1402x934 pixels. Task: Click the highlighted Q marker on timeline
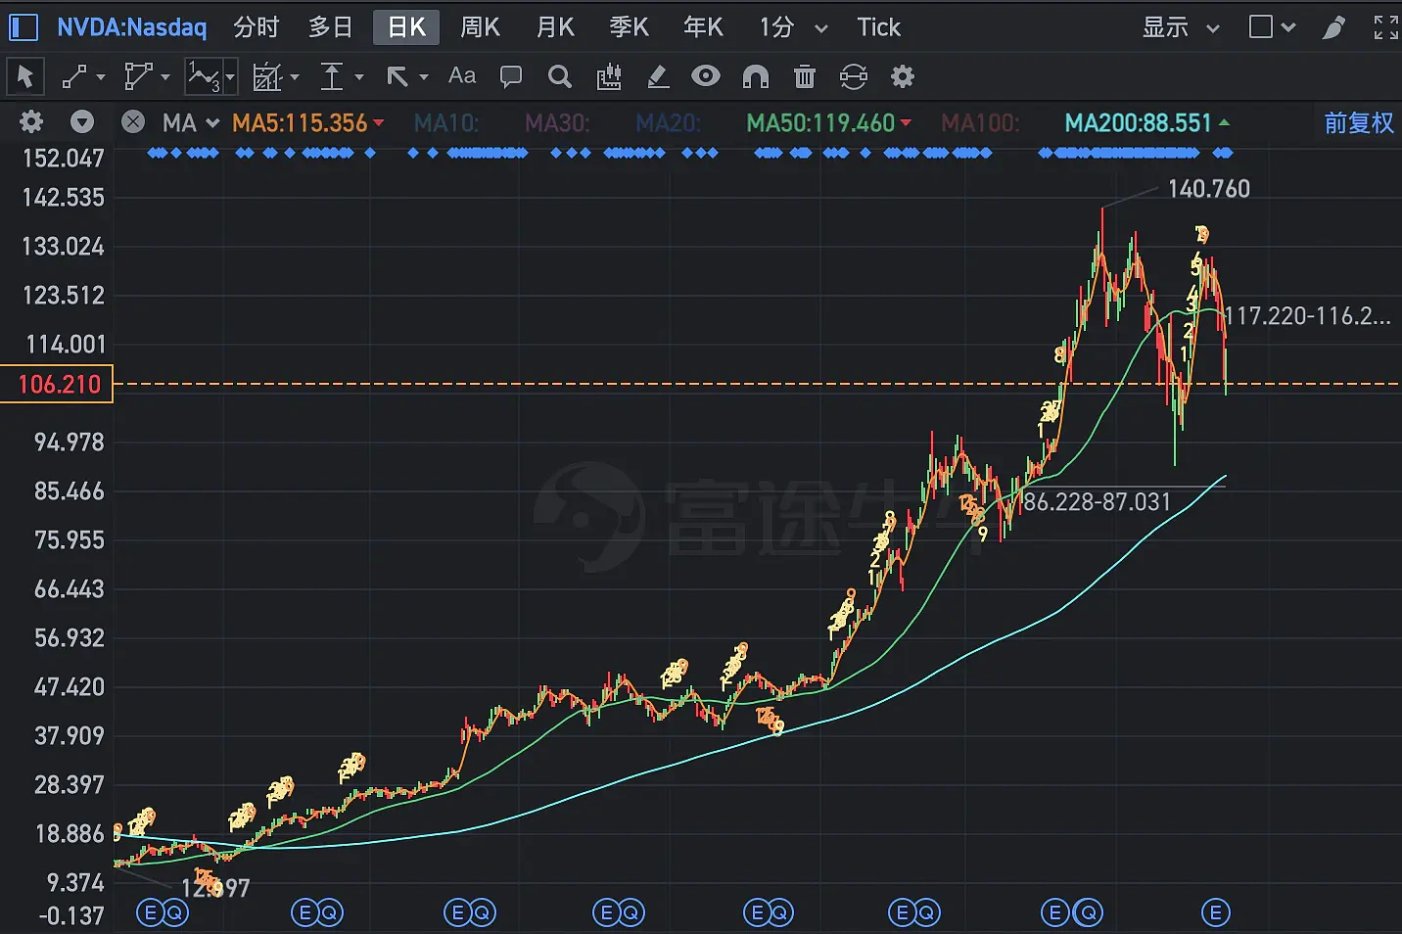click(x=1088, y=913)
